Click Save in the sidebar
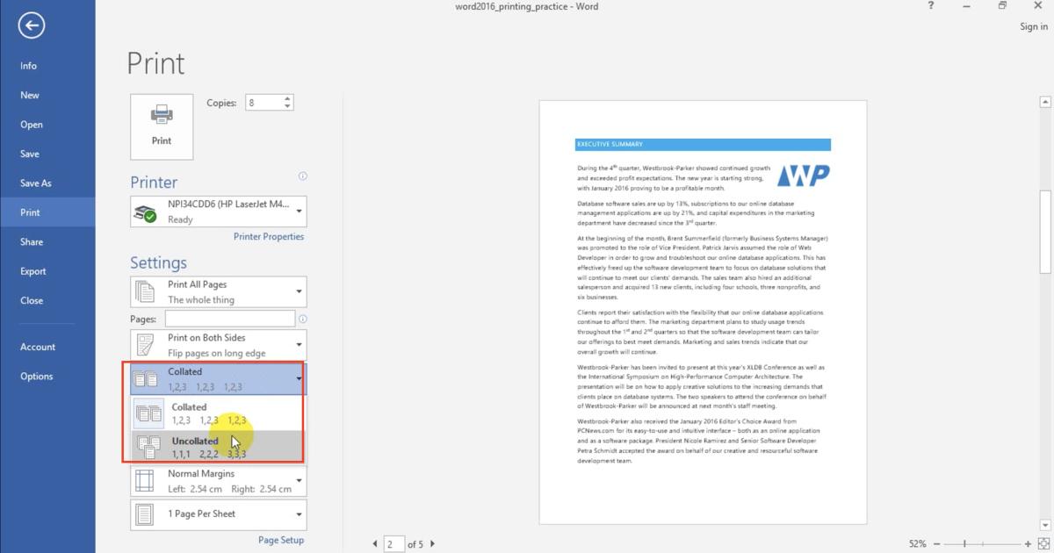The height and width of the screenshot is (553, 1054). [x=47, y=154]
